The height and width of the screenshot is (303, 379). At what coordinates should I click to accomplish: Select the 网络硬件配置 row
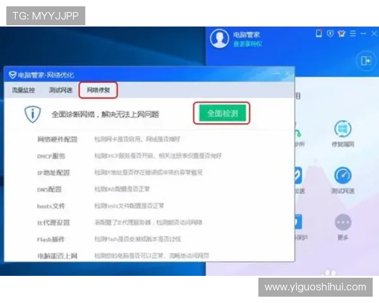(x=149, y=140)
